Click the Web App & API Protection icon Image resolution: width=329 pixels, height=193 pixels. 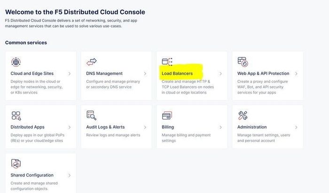coord(243,62)
